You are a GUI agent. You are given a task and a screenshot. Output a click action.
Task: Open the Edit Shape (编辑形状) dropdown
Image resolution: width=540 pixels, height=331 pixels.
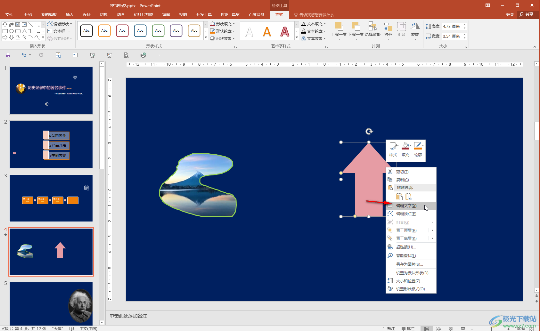pos(60,24)
